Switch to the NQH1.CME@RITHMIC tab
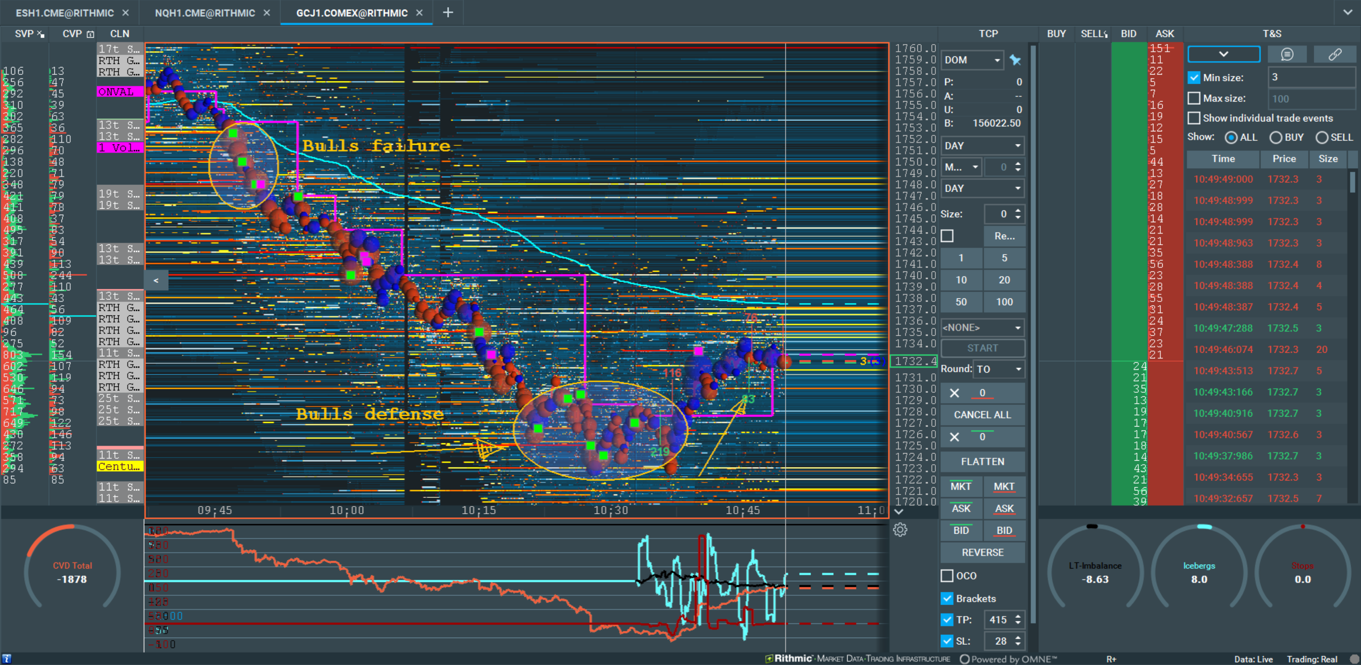 point(205,13)
